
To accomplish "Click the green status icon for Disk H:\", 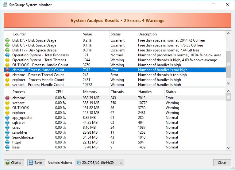I will pos(7,50).
